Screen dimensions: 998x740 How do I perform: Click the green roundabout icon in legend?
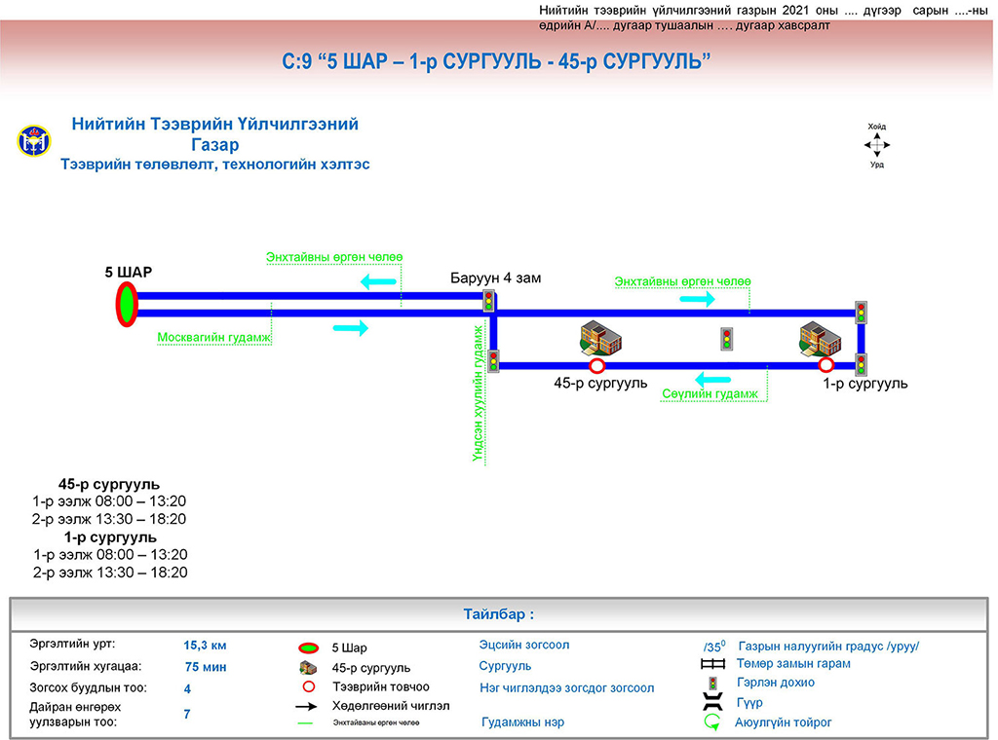pos(712,722)
